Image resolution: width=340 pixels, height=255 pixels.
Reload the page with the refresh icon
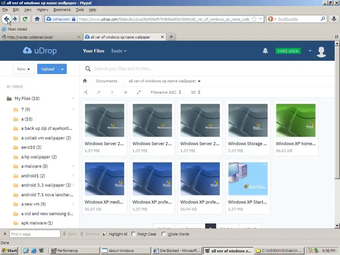click(25, 19)
